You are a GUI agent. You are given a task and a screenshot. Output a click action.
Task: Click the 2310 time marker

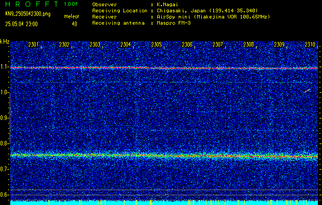coord(310,45)
